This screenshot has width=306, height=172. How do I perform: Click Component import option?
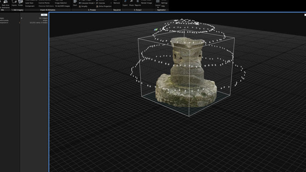pos(30,6)
